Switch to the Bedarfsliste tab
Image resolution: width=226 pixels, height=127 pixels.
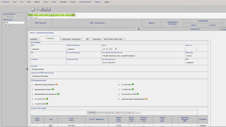[66, 39]
